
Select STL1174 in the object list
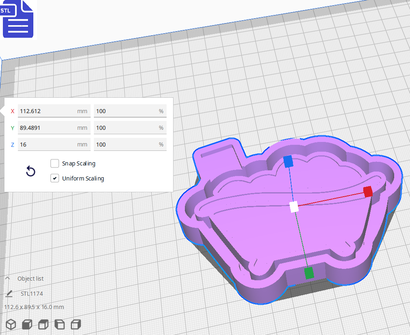click(x=32, y=293)
